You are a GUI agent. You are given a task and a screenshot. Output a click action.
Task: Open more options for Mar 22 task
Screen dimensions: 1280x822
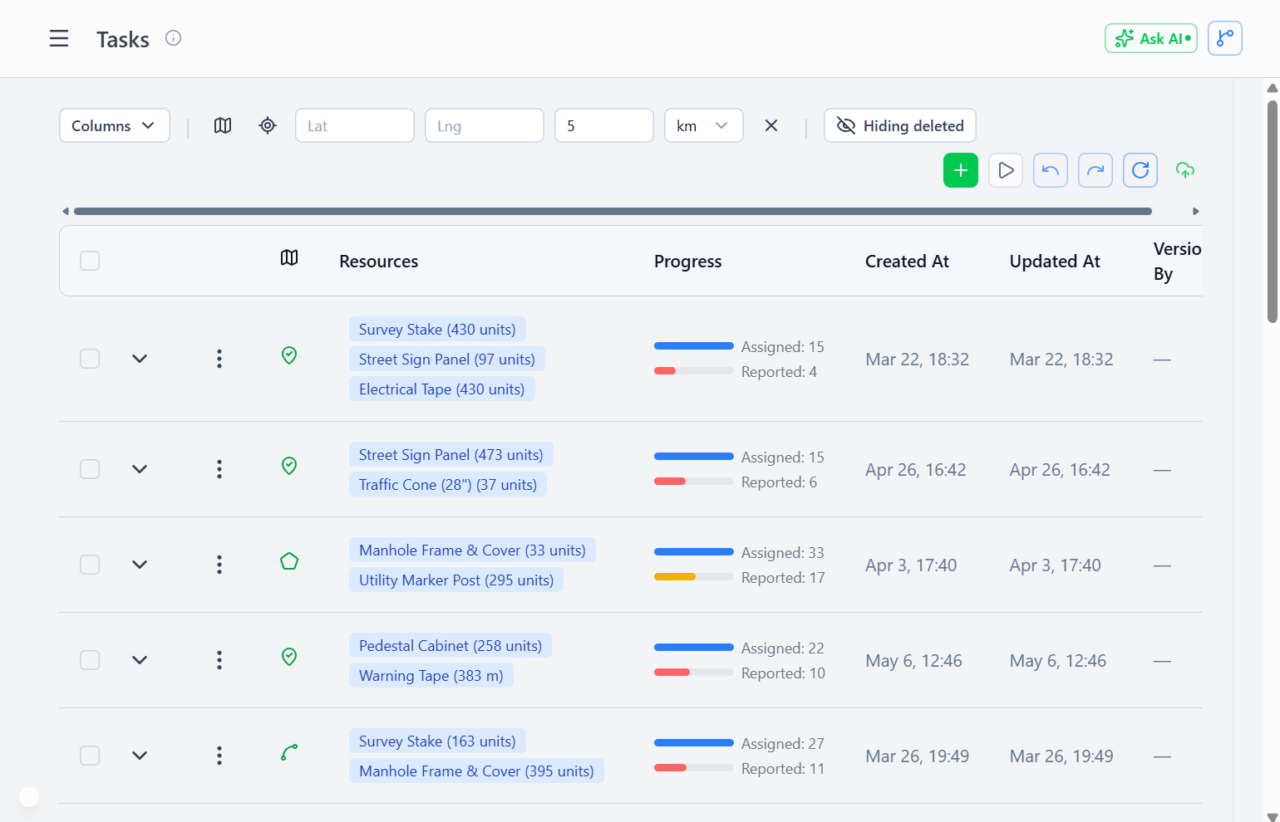coord(219,359)
